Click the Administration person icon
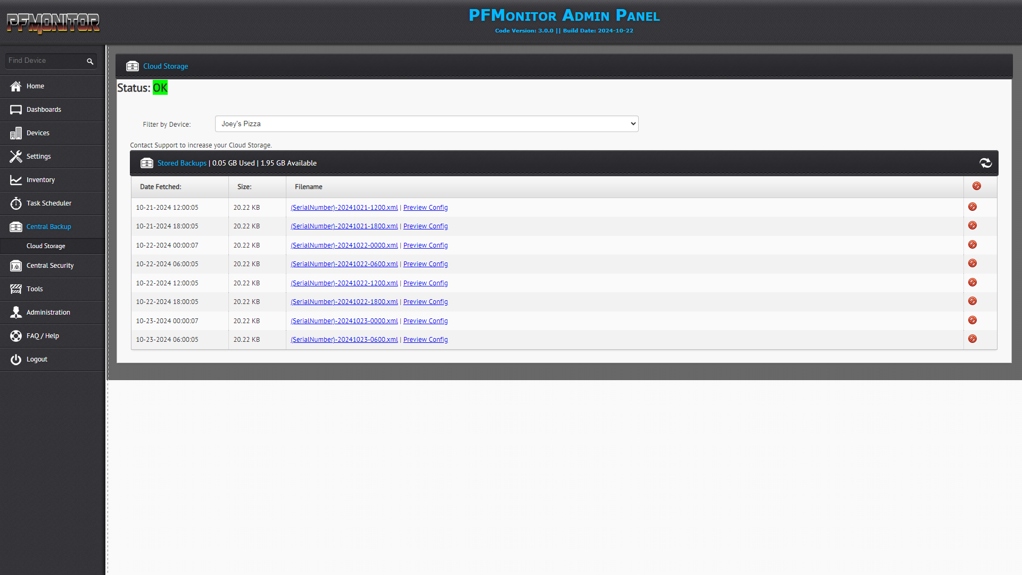The height and width of the screenshot is (575, 1022). (x=16, y=313)
